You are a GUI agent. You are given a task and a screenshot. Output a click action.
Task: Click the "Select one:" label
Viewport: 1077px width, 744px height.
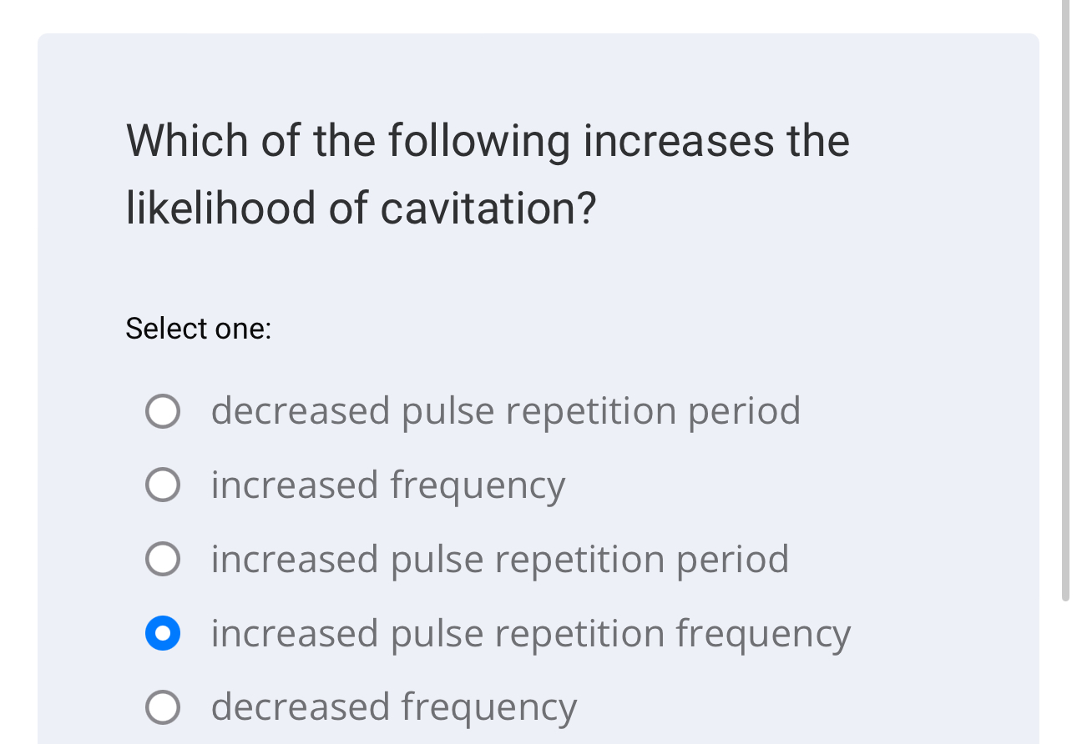tap(199, 329)
